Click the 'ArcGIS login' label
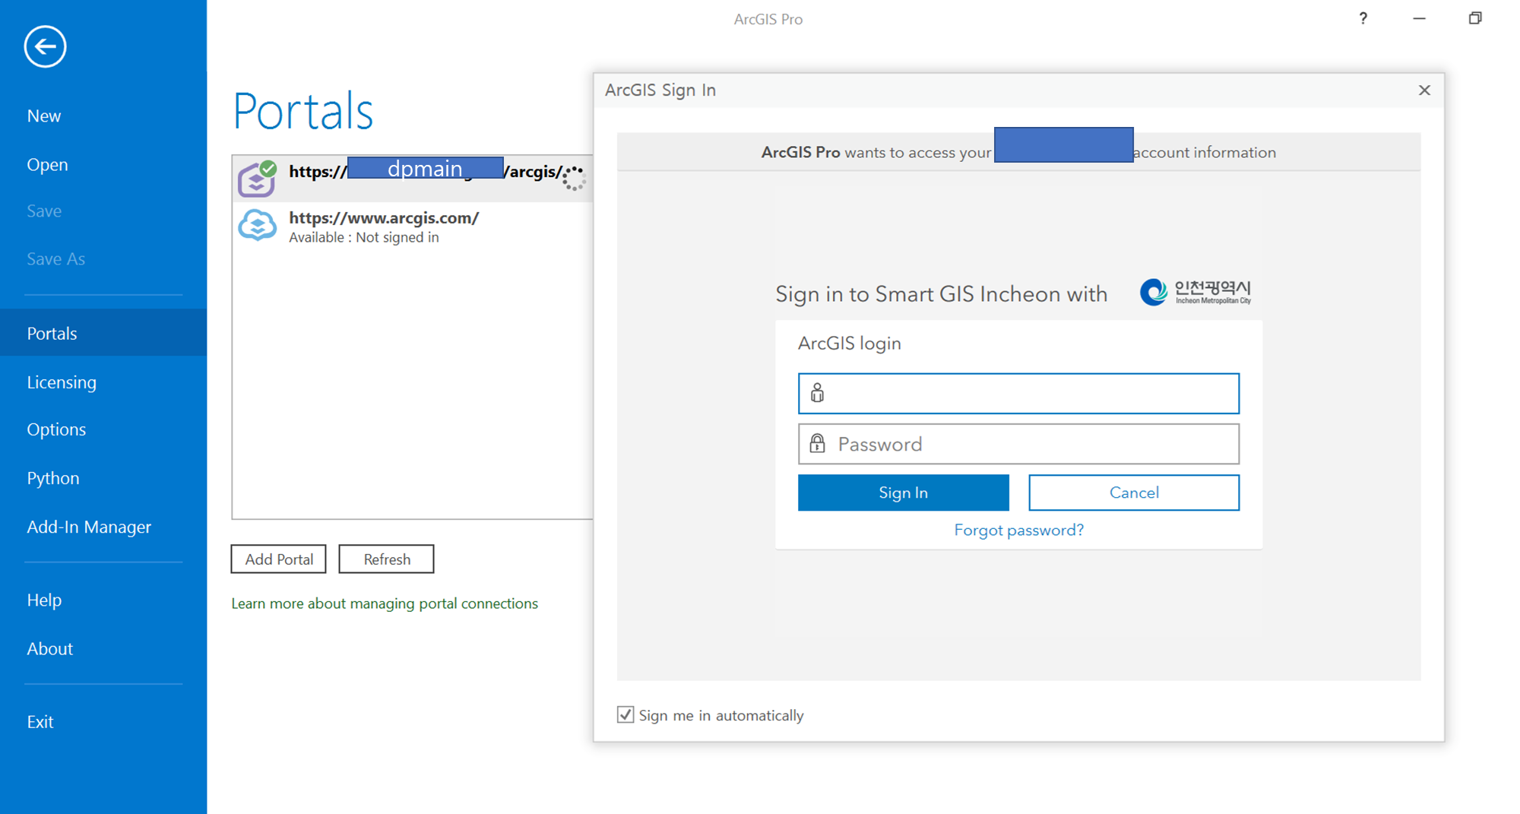 click(x=849, y=344)
